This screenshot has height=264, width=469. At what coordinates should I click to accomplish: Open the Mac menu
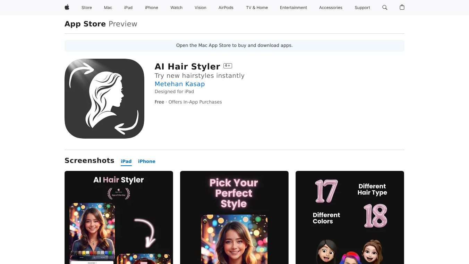tap(108, 8)
